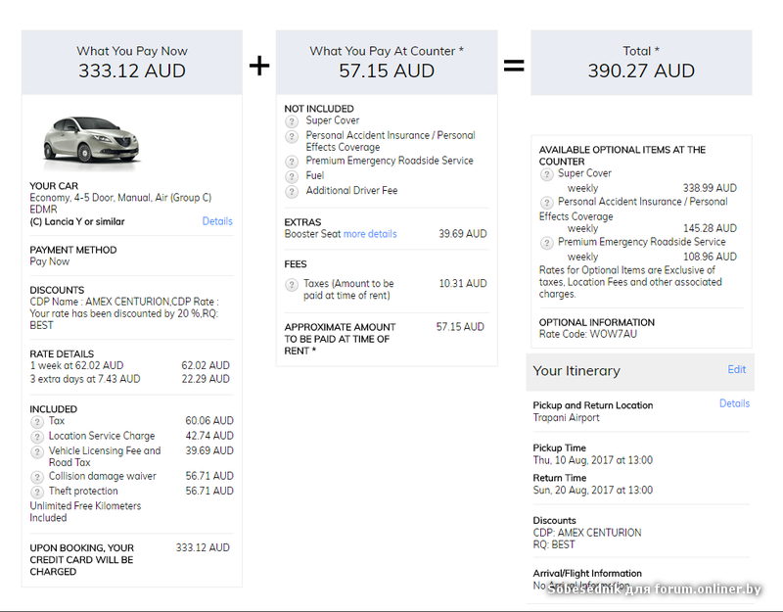Click help icon by optional Personal Accident Insurance
This screenshot has height=612, width=783.
click(546, 203)
